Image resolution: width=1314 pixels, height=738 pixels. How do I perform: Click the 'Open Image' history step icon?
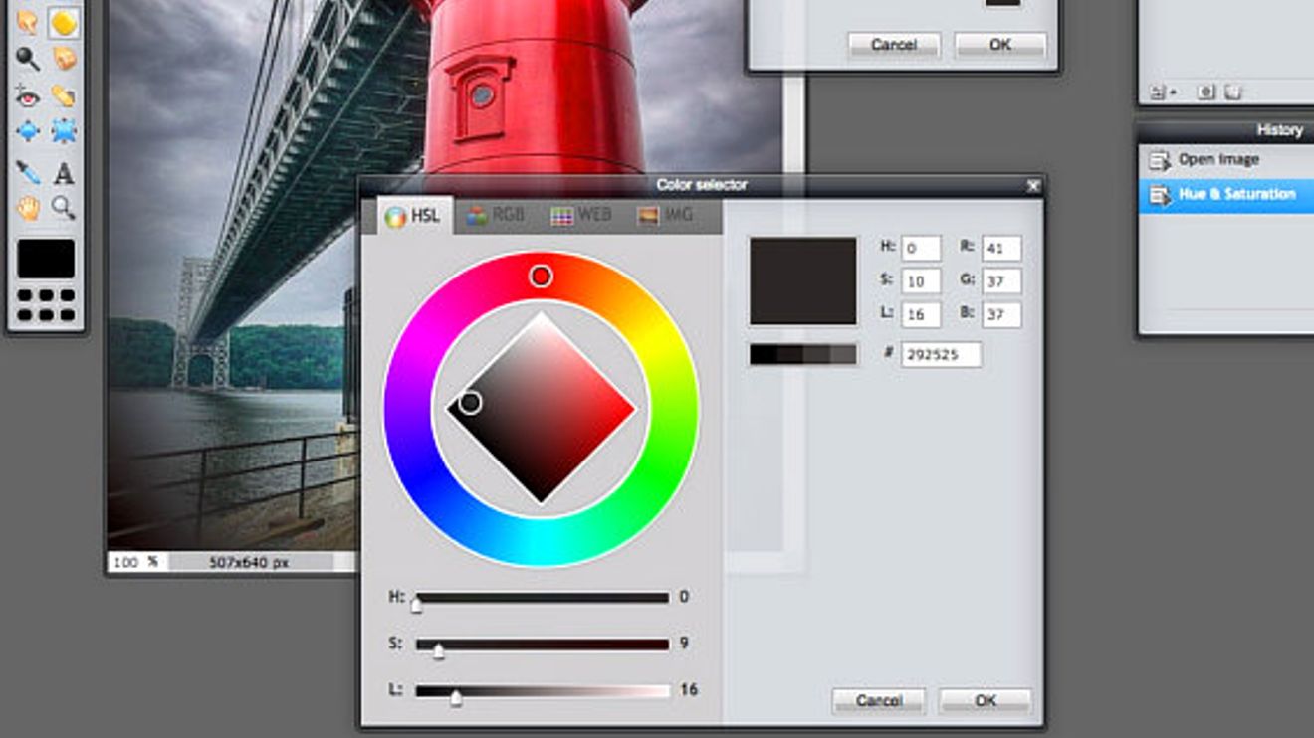click(1159, 160)
